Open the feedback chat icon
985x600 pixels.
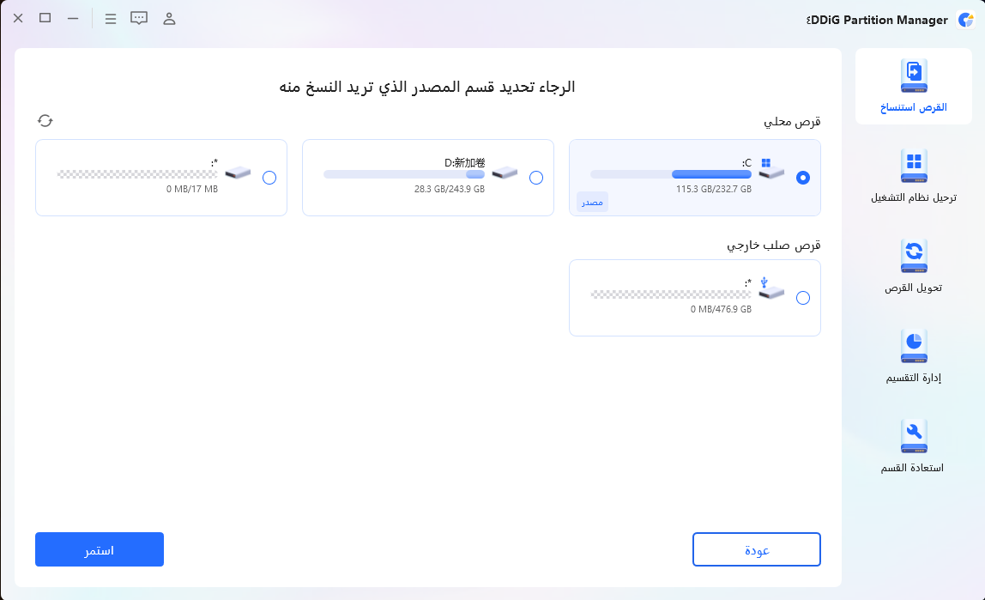tap(139, 18)
